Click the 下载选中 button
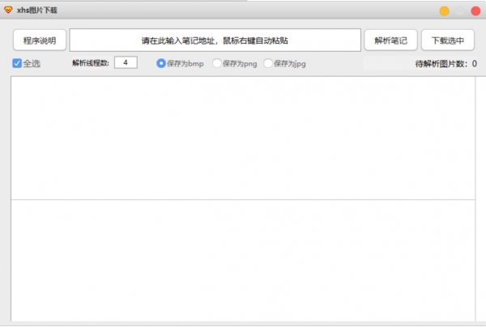Viewport: 486px width, 327px height. [448, 40]
